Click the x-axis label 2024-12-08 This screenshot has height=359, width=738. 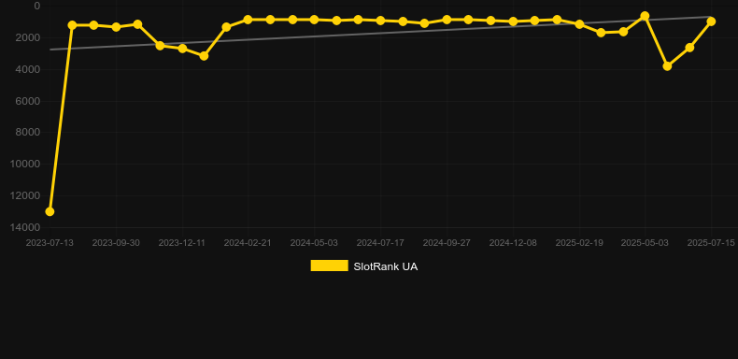coord(513,243)
